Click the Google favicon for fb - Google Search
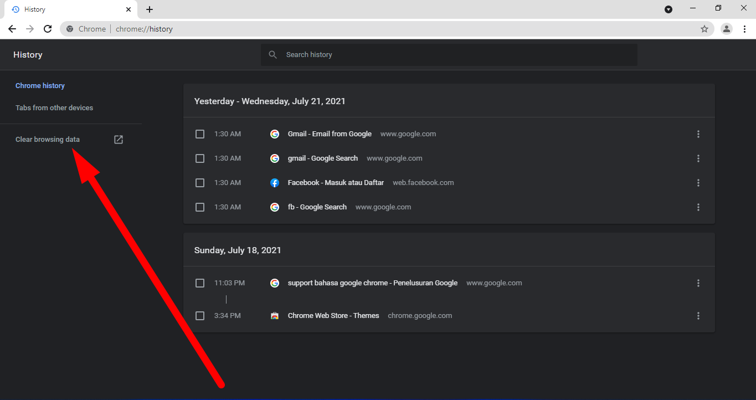 click(x=275, y=207)
